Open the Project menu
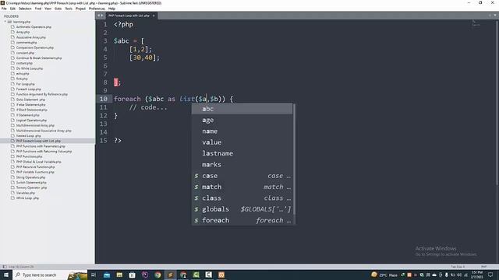The width and height of the screenshot is (499, 280). (80, 9)
